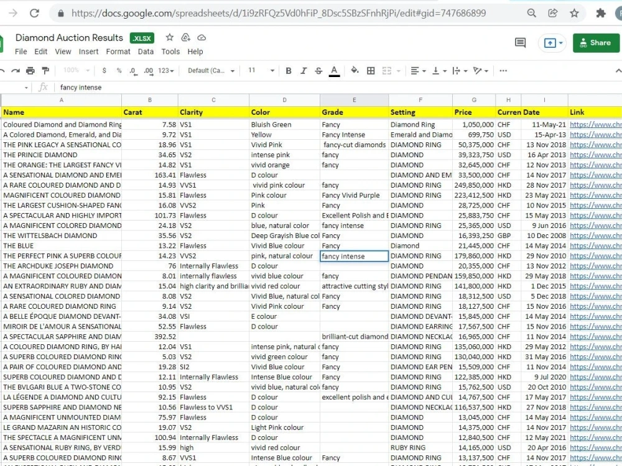
Task: Open the File menu
Action: coord(21,52)
